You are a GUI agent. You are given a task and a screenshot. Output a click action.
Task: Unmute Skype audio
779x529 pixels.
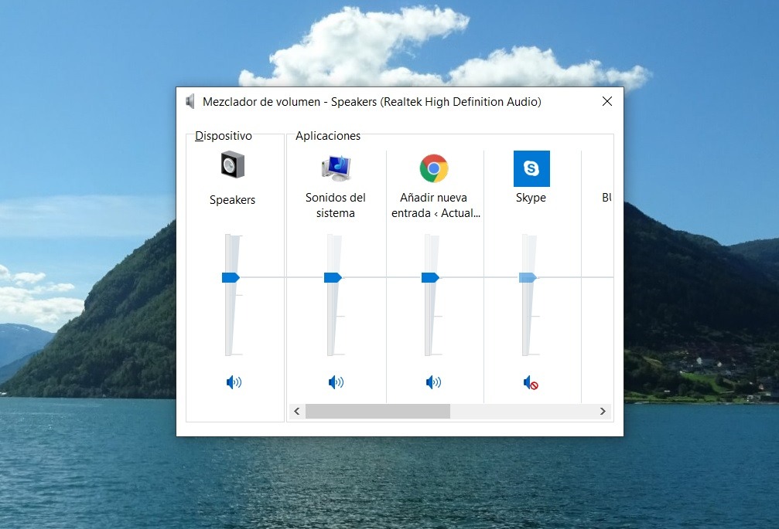(531, 382)
